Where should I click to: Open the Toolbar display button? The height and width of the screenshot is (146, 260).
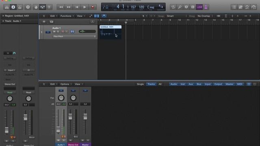pos(20,7)
